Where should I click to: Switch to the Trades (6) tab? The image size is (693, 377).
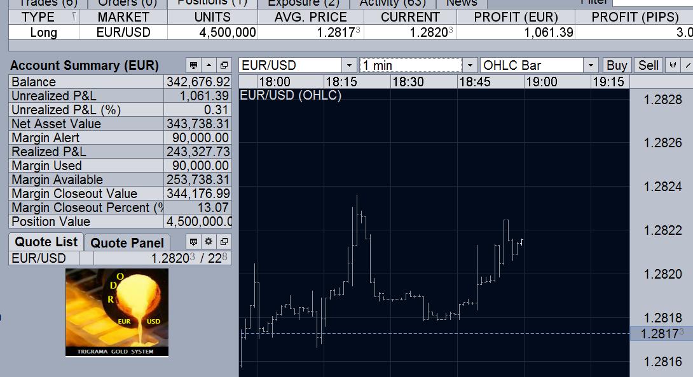48,4
